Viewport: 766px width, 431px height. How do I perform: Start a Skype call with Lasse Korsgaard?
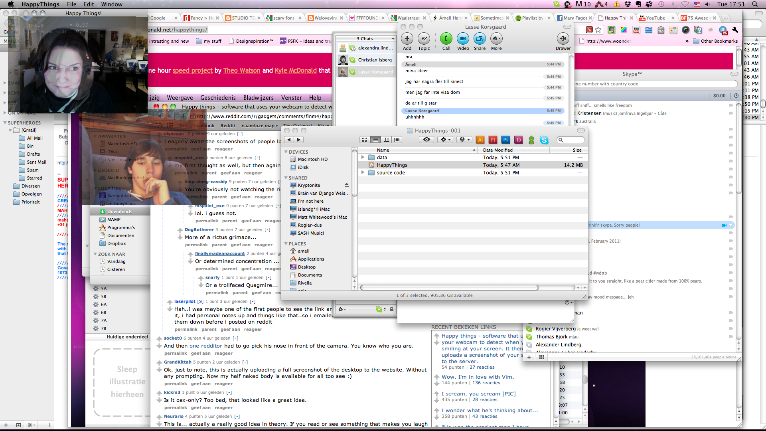(x=446, y=39)
